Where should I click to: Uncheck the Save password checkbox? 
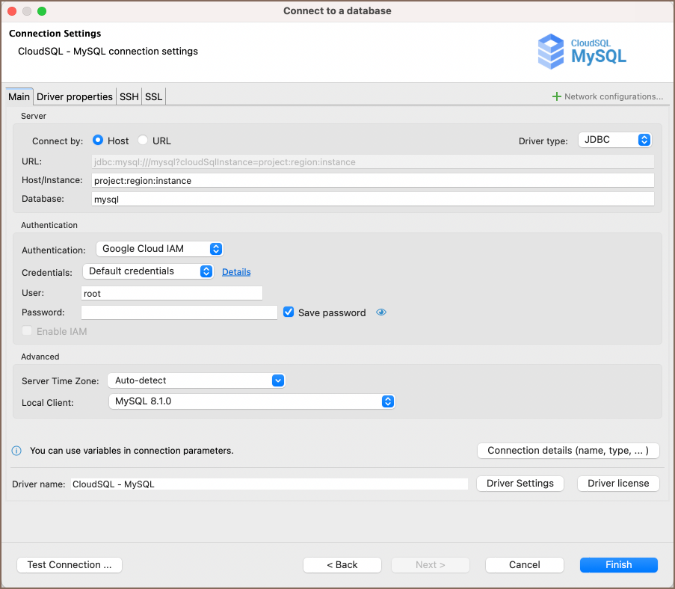tap(289, 312)
